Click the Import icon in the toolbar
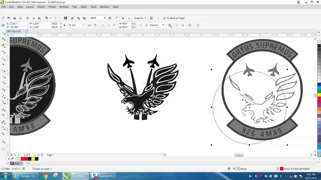Screen dimensions: 321x180 point(72,18)
